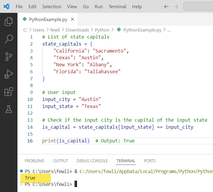The width and height of the screenshot is (213, 192).
Task: Click the input_city variable on line 10
Action: click(56, 99)
